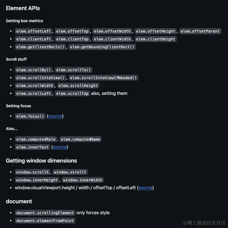Select the document.elementFromPoint code snippet
Image resolution: width=228 pixels, height=228 pixels.
(45, 221)
